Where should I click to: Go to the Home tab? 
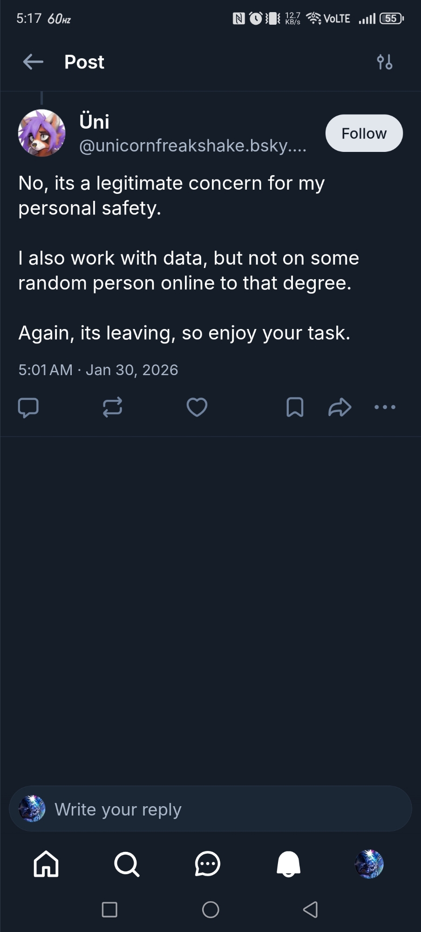(x=46, y=864)
